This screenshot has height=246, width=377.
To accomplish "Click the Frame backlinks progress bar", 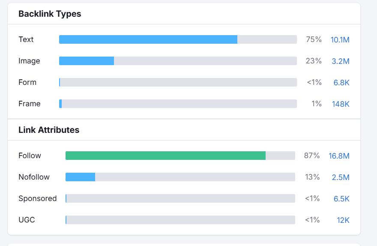I will click(x=178, y=104).
